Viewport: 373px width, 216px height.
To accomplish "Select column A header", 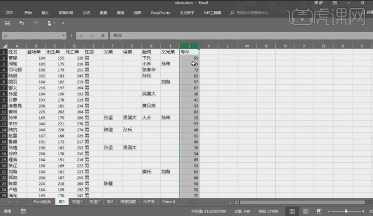I will 17,46.
